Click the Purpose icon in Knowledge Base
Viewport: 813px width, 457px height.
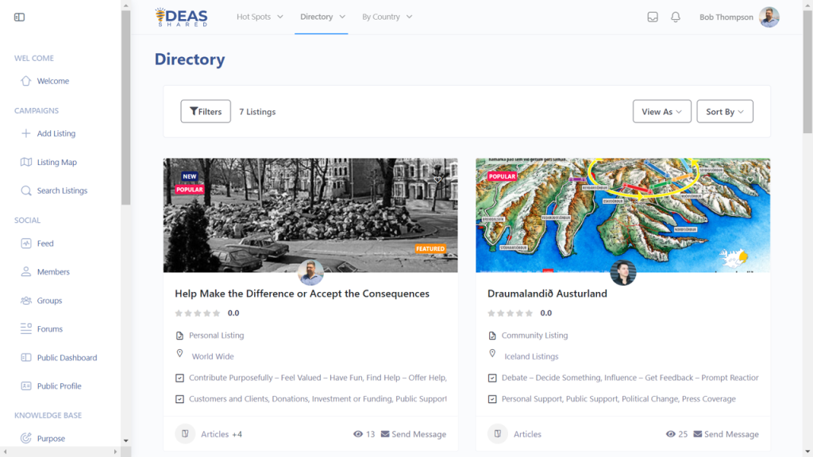pyautogui.click(x=26, y=438)
